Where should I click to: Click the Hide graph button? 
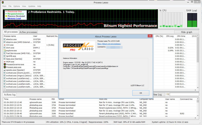click(x=187, y=32)
